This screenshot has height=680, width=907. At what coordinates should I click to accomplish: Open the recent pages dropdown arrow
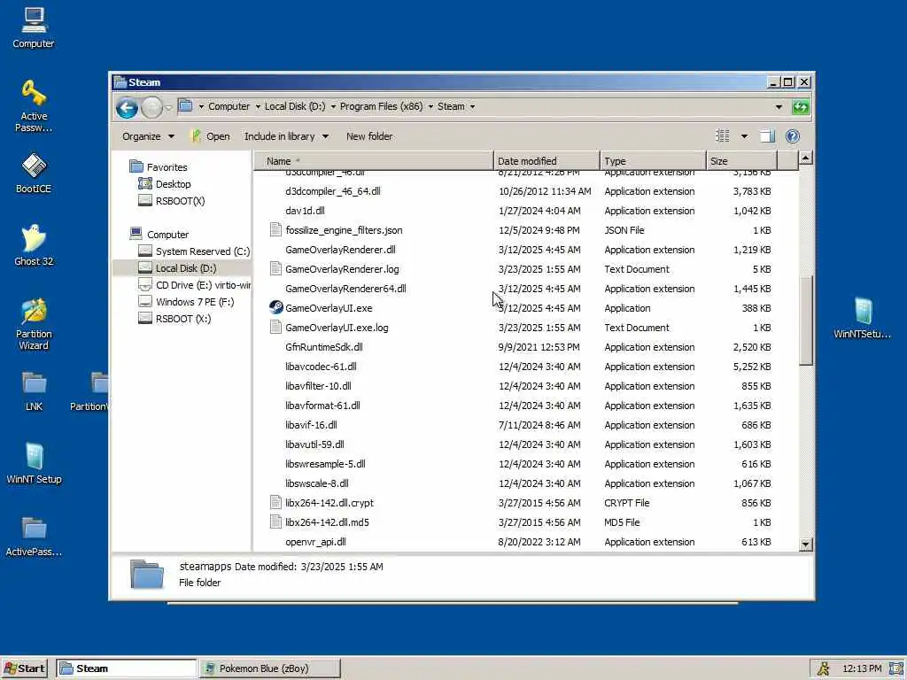coord(168,107)
